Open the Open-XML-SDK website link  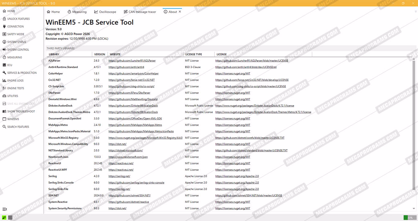coord(135,118)
